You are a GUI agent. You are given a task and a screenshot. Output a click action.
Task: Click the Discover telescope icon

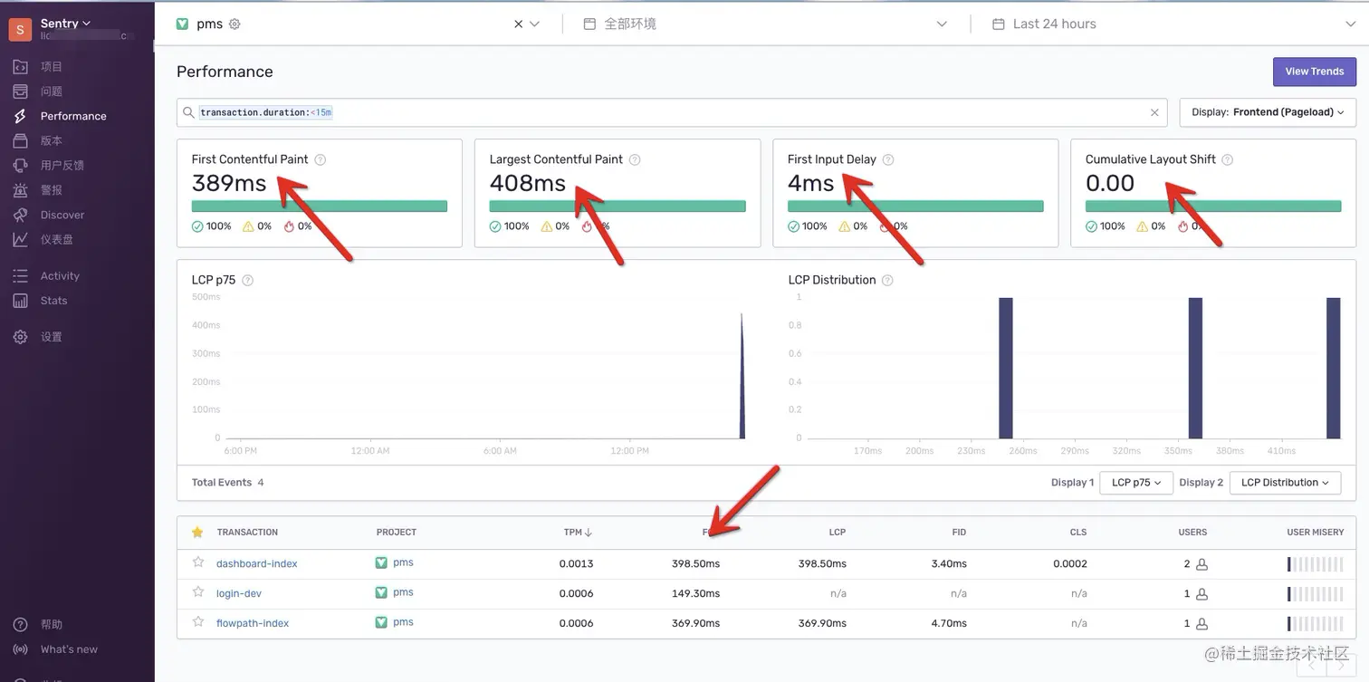pyautogui.click(x=20, y=215)
